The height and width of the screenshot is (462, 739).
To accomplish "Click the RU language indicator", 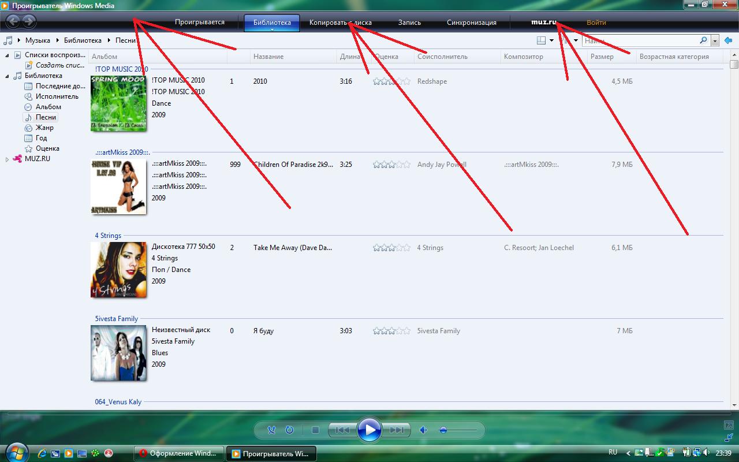I will point(613,452).
